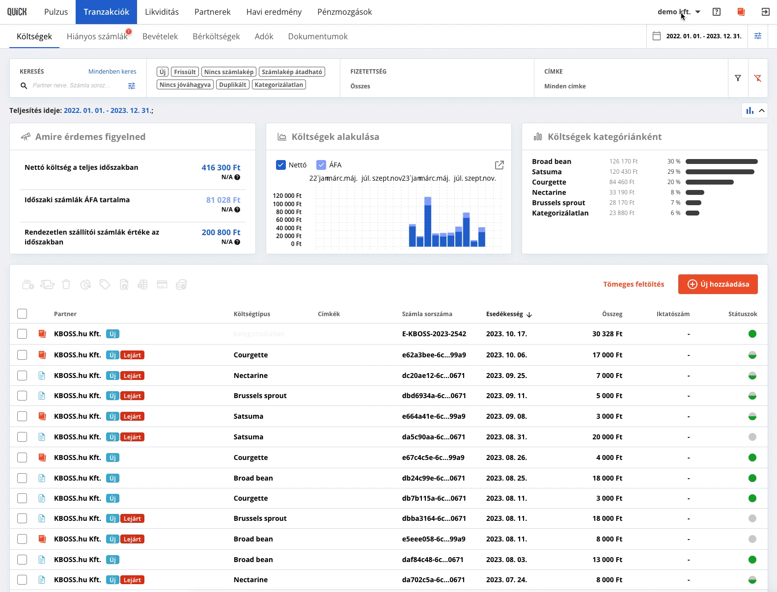Click the Broad bean category bar
The height and width of the screenshot is (592, 777).
pos(721,161)
